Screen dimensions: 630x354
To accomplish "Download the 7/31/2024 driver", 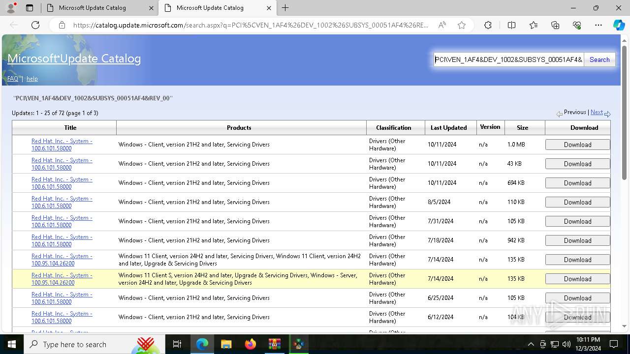I will click(577, 221).
